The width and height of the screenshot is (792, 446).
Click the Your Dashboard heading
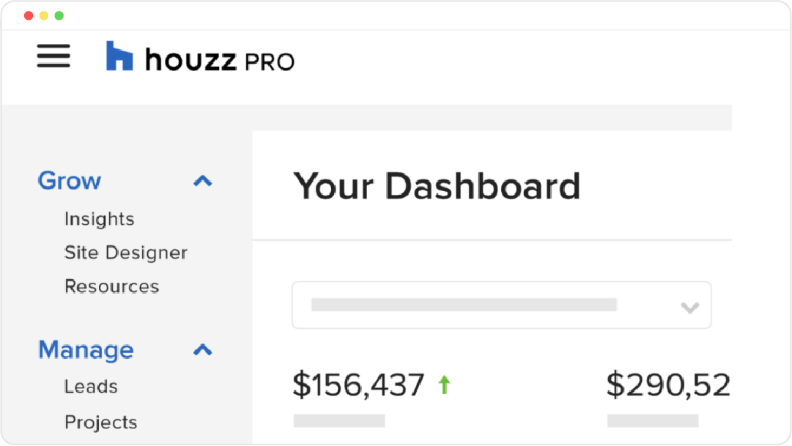click(437, 186)
